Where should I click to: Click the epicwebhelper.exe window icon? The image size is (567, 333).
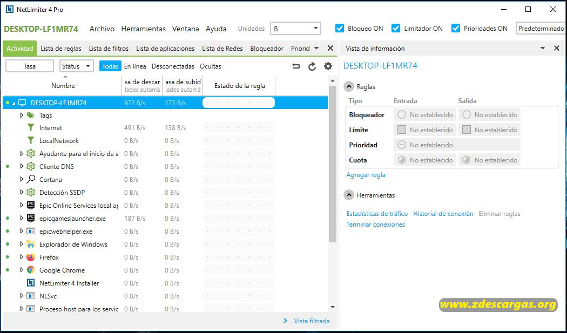click(31, 232)
